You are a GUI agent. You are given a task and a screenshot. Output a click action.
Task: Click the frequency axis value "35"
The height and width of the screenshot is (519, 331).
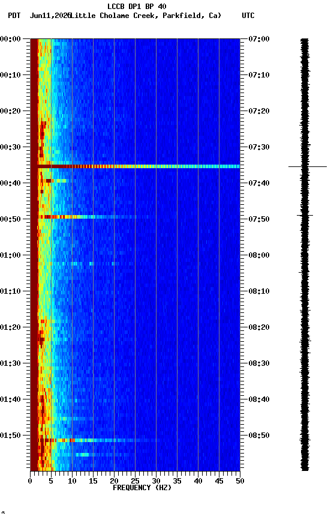pos(177,481)
